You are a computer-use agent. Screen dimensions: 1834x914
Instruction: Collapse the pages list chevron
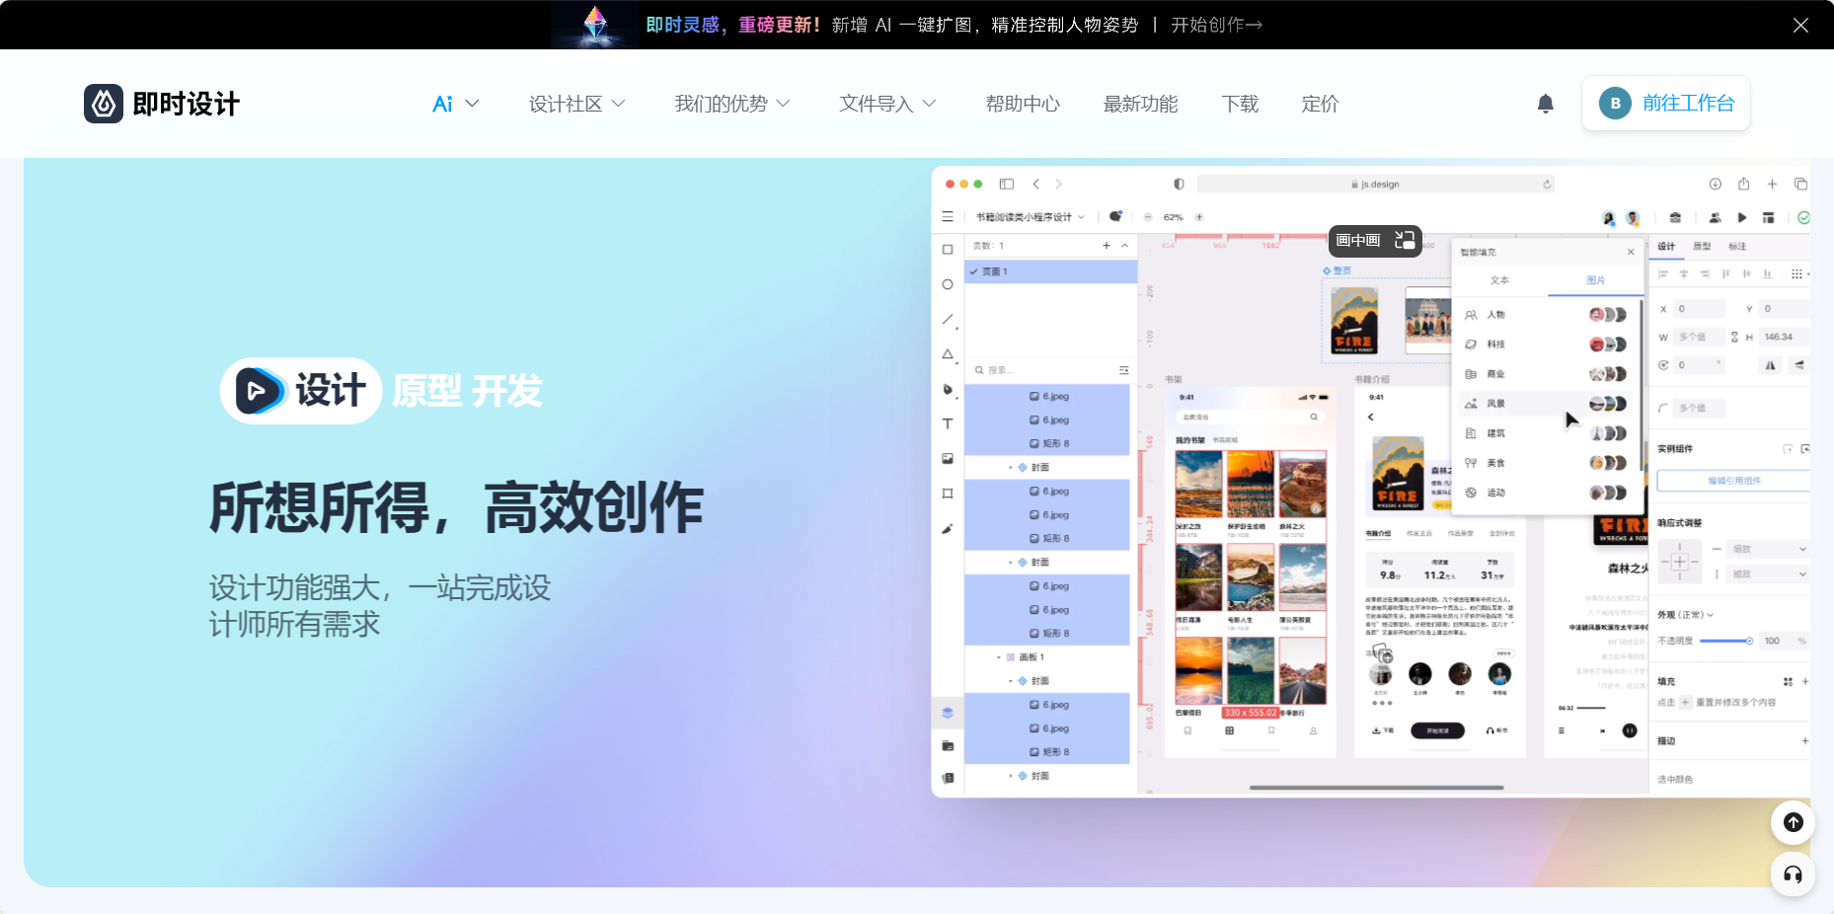(x=1124, y=246)
